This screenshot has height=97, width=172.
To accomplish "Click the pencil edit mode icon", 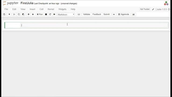I will (x=153, y=9).
